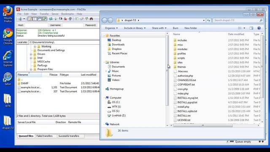Select DAMP folder in FileZilla file list
This screenshot has height=152, width=270.
(x=24, y=83)
